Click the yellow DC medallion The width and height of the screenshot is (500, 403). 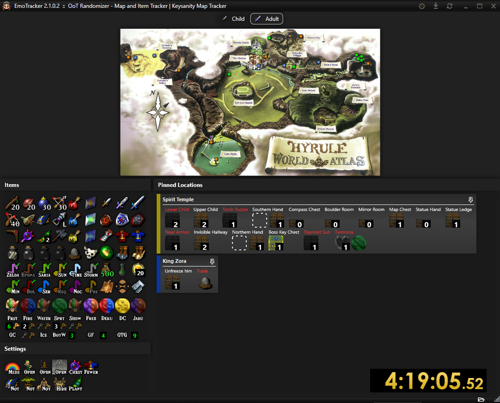pyautogui.click(x=122, y=305)
